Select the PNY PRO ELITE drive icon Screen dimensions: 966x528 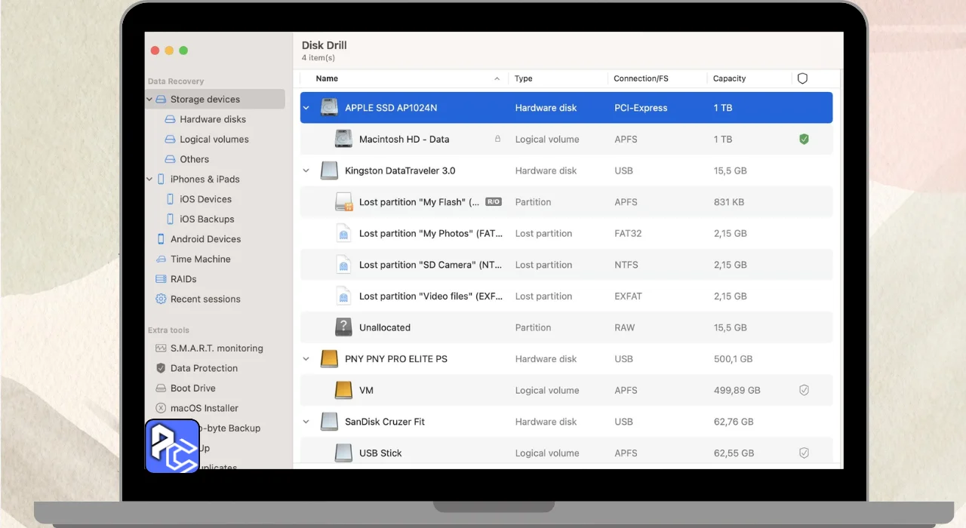(x=329, y=359)
